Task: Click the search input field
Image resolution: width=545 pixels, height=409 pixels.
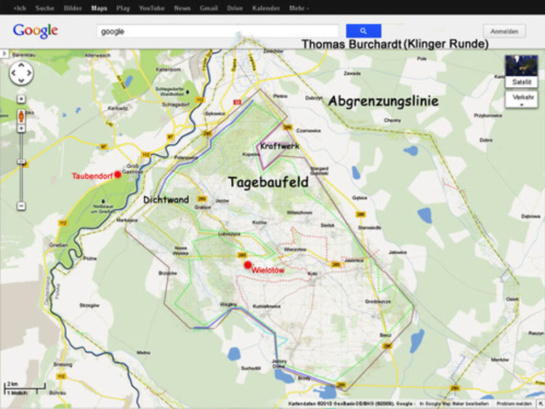Action: pyautogui.click(x=218, y=31)
